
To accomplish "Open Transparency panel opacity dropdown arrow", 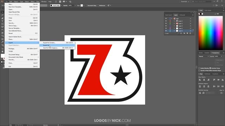I will pyautogui.click(x=222, y=56).
